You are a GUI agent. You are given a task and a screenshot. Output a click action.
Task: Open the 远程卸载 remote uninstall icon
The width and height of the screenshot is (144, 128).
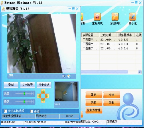[115, 17]
